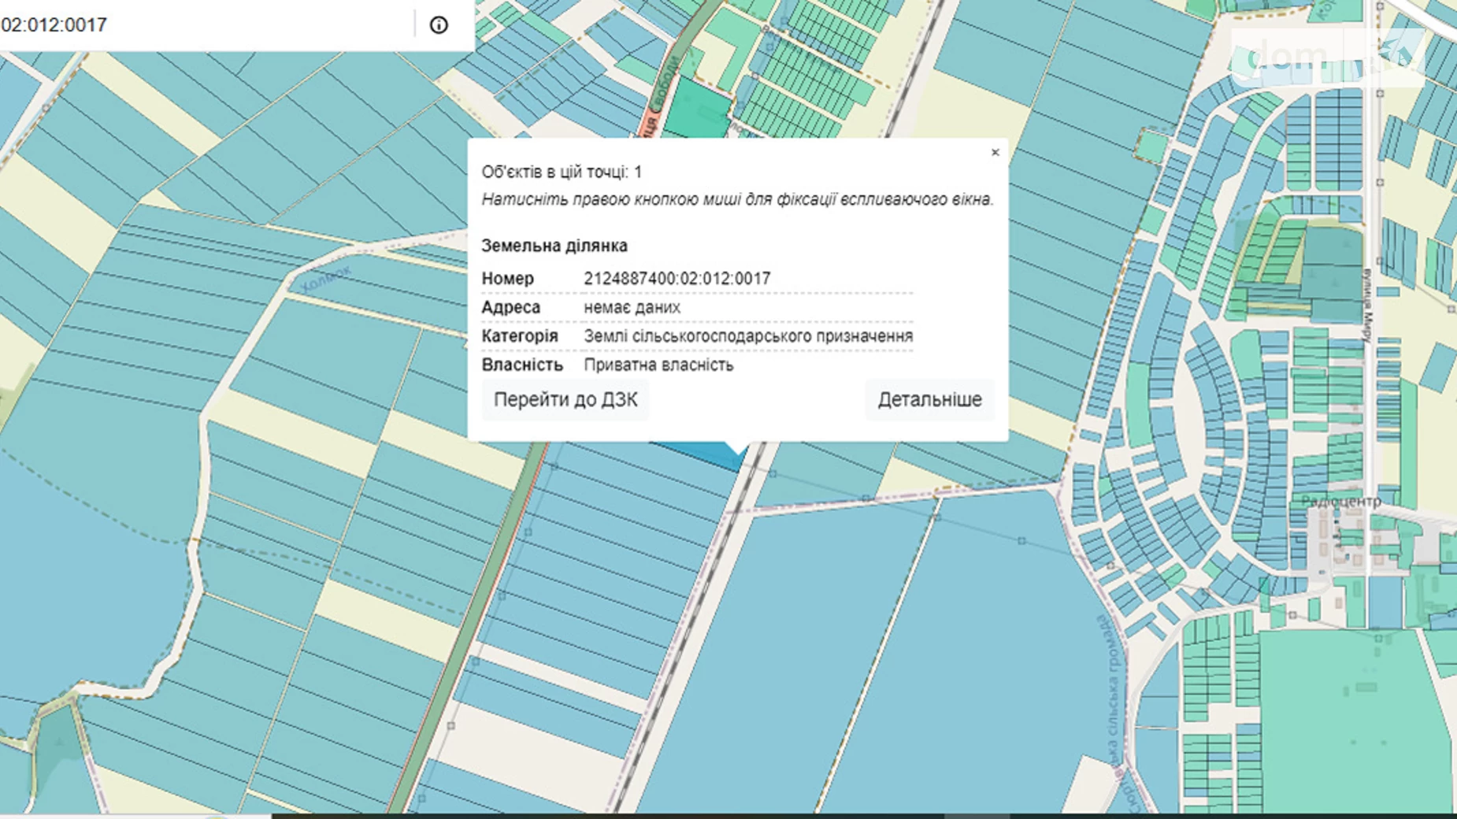Click the Радіоцентр map label
This screenshot has width=1457, height=819.
[1340, 502]
